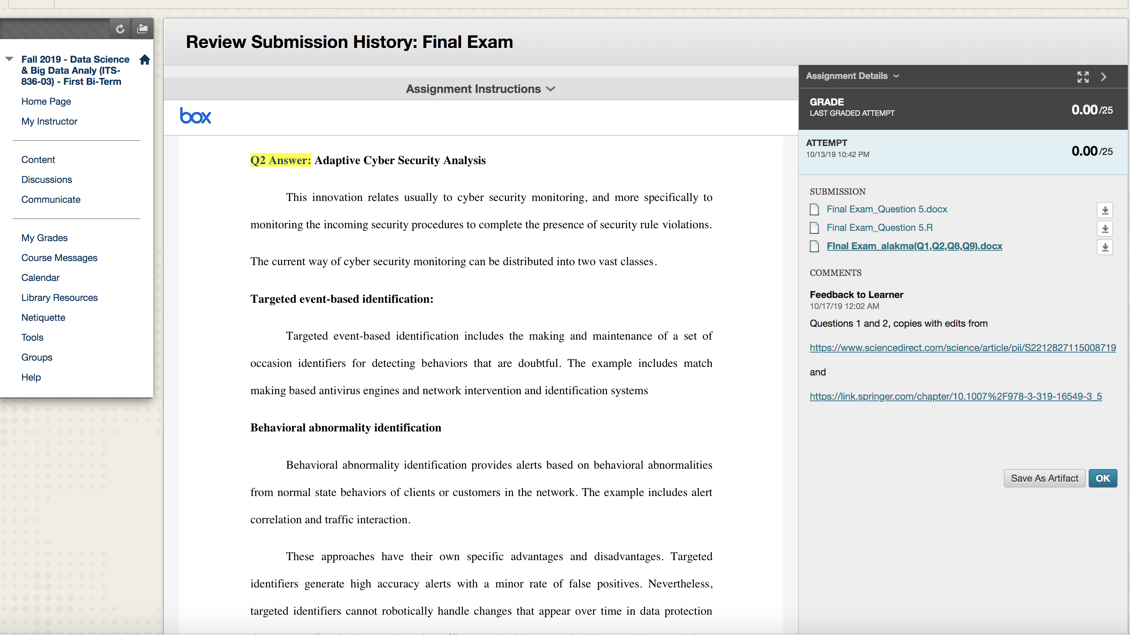Open the course menu folder view icon
The width and height of the screenshot is (1130, 635).
pyautogui.click(x=142, y=29)
